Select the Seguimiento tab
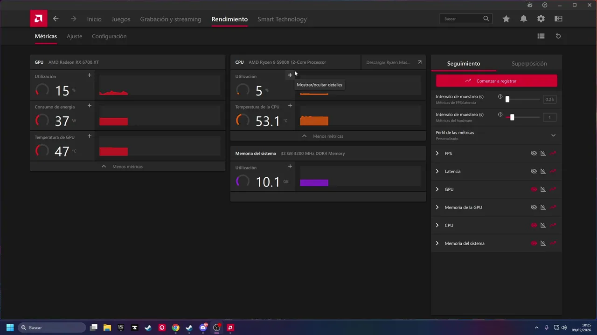Screen dimensions: 597x335 tap(464, 63)
